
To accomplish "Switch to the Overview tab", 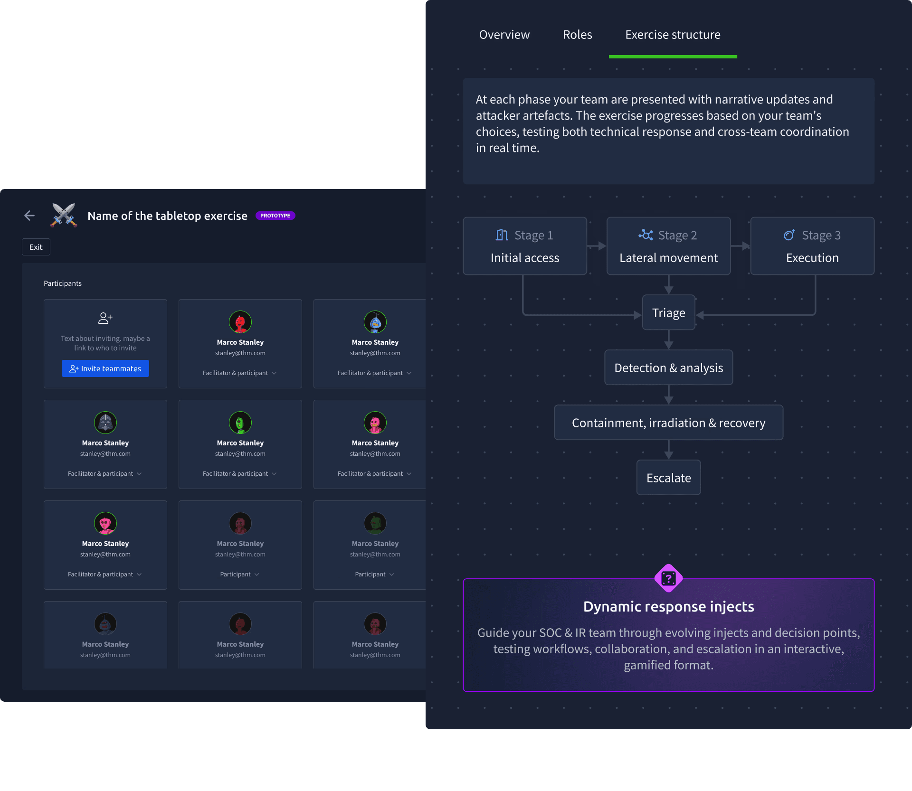I will coord(504,35).
